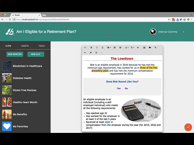Open paragraph alignment dropdown
194x145 pixels.
pos(109,48)
